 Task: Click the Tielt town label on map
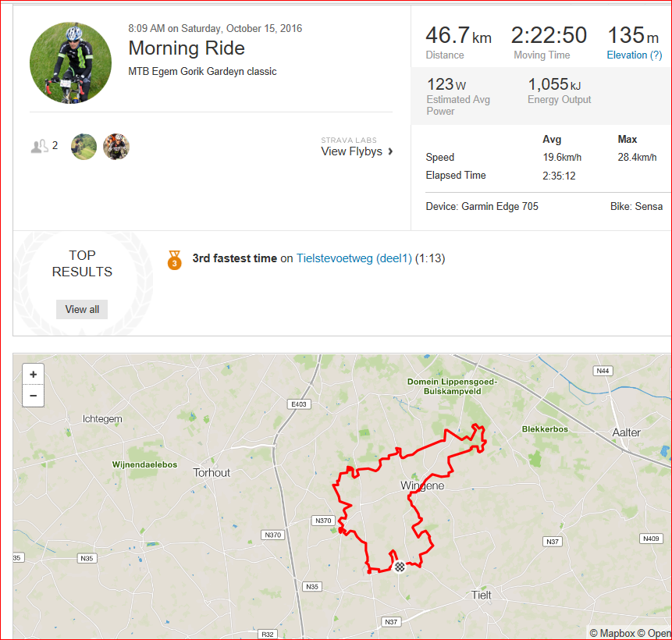[x=481, y=595]
